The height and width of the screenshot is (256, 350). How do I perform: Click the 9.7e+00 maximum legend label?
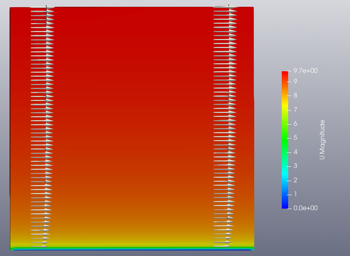[x=306, y=71]
